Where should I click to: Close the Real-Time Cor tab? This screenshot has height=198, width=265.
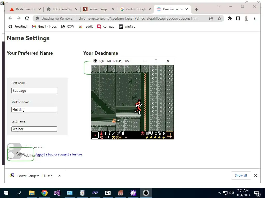(40, 9)
